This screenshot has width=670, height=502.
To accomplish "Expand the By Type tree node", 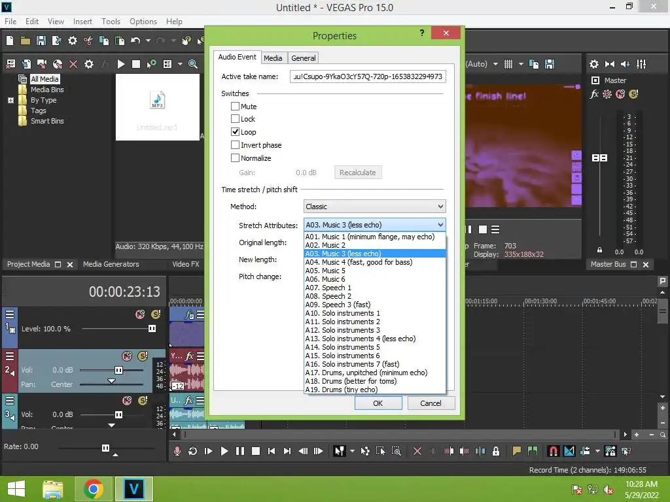I will coord(10,100).
